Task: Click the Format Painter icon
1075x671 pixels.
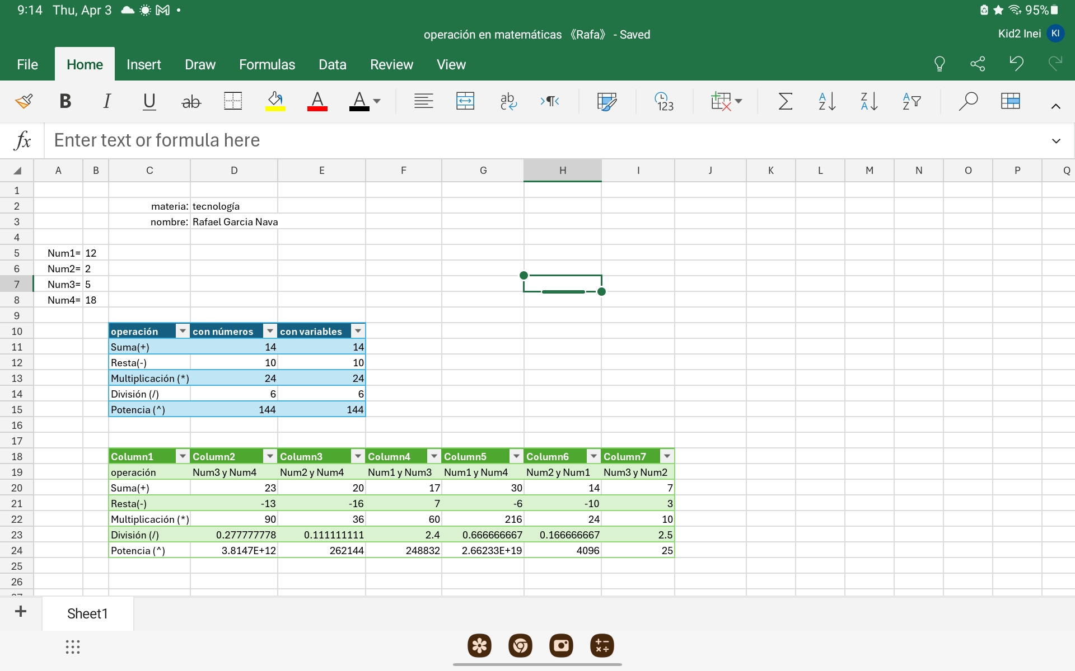Action: tap(24, 101)
